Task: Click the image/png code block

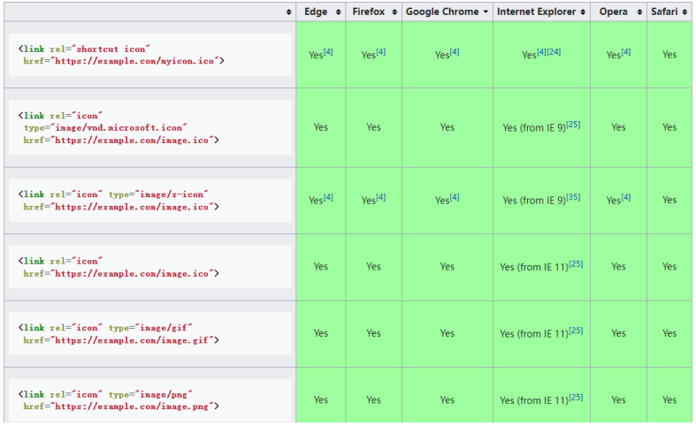Action: click(150, 400)
